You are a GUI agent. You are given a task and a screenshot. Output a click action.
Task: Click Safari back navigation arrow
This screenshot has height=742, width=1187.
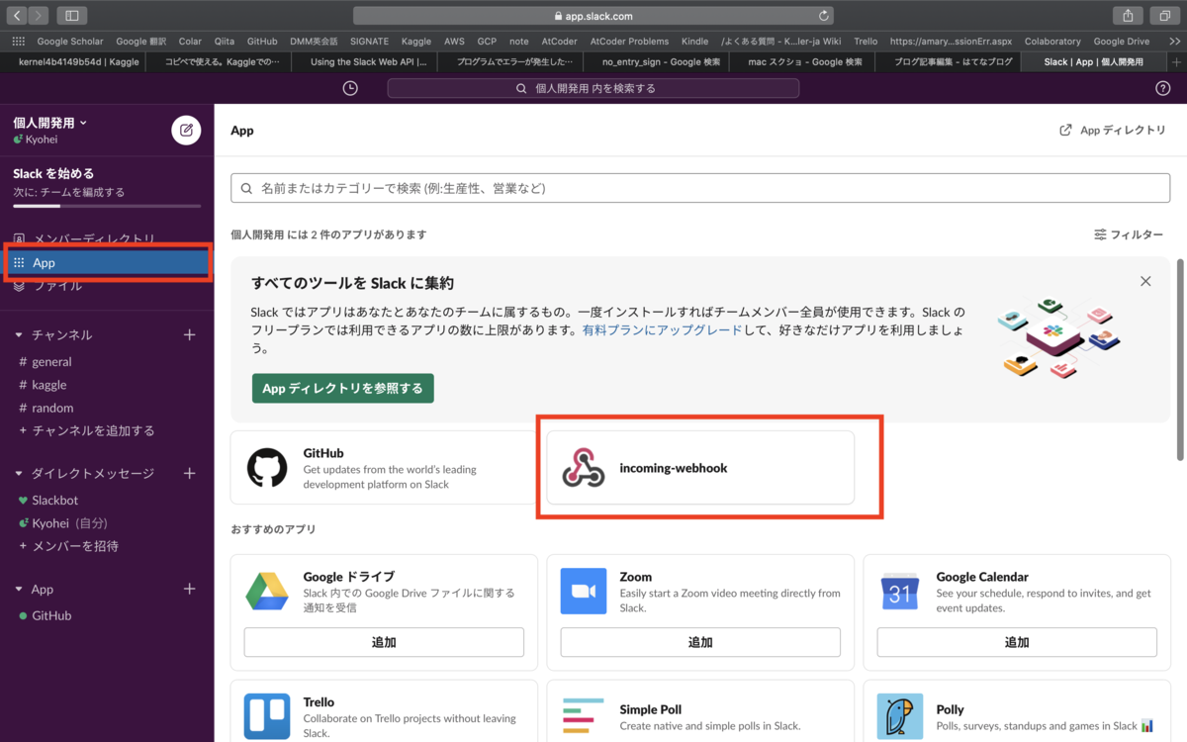(19, 16)
